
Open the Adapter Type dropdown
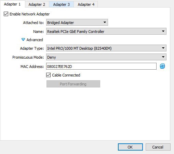pyautogui.click(x=106, y=48)
